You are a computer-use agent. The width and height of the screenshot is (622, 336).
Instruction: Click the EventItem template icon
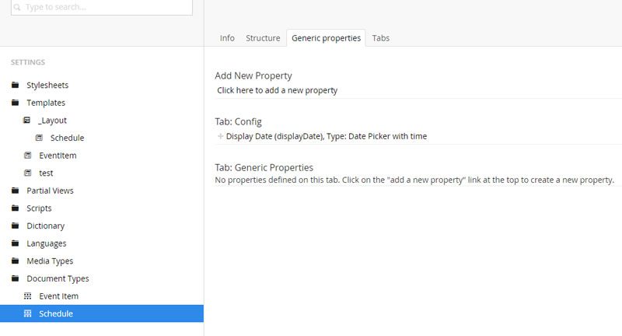[28, 155]
